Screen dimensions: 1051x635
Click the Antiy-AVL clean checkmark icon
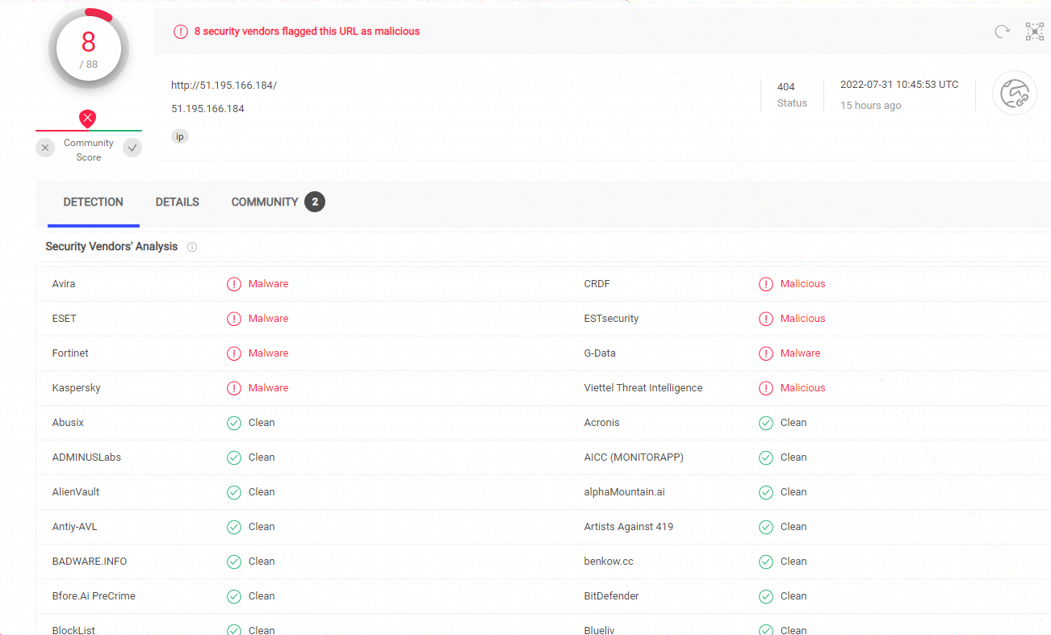(234, 527)
